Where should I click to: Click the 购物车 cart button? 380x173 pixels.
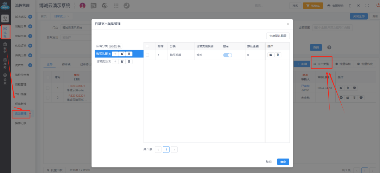click(x=313, y=6)
